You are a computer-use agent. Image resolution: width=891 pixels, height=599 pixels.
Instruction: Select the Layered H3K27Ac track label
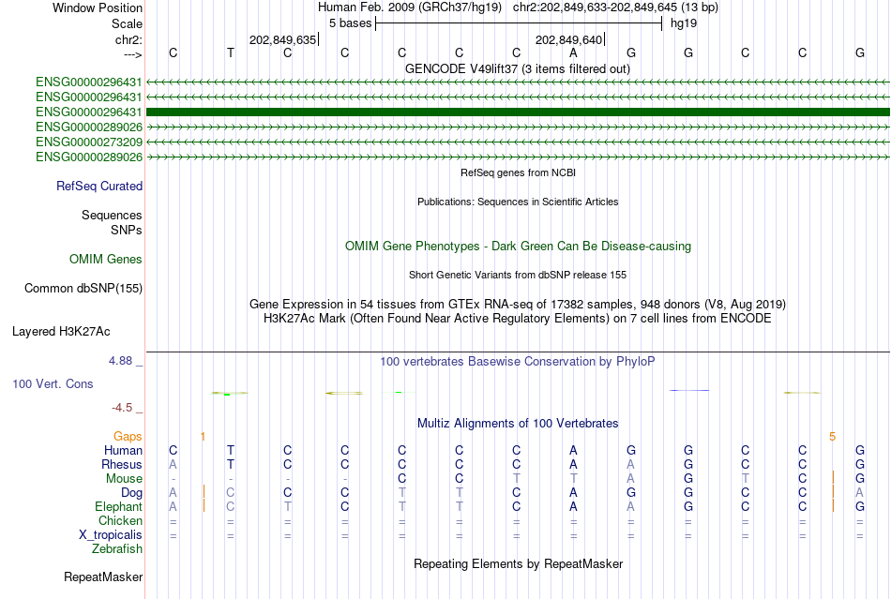coord(61,332)
